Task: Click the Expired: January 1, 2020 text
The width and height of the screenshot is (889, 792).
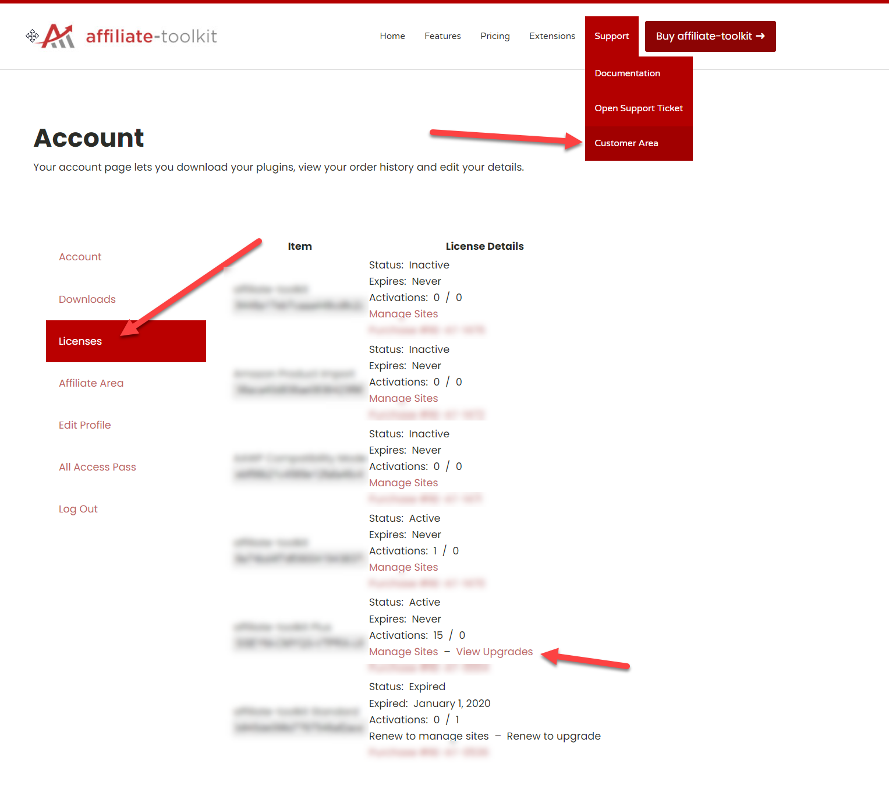Action: click(x=430, y=703)
